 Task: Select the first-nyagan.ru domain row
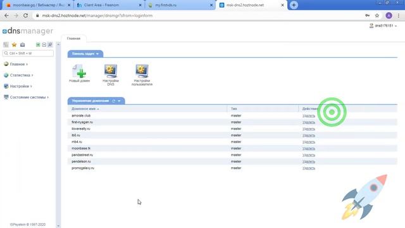[232, 122]
